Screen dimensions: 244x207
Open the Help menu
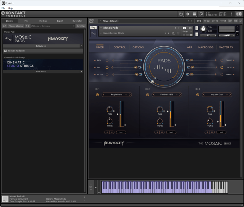point(10,8)
